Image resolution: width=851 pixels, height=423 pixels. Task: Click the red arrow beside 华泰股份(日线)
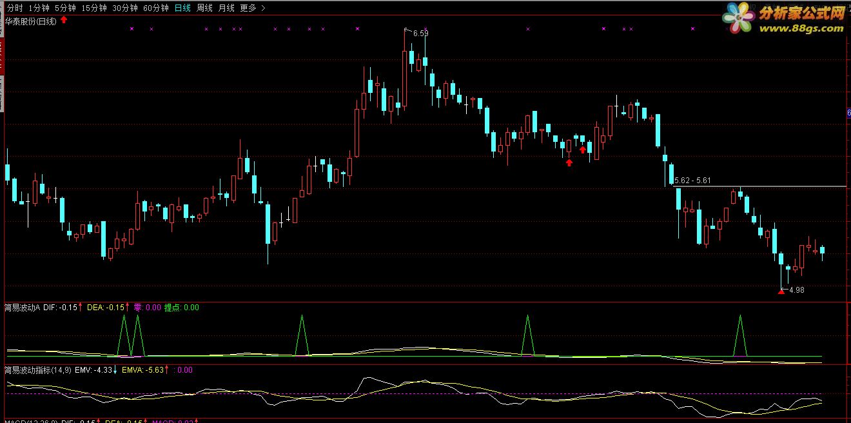click(x=64, y=20)
